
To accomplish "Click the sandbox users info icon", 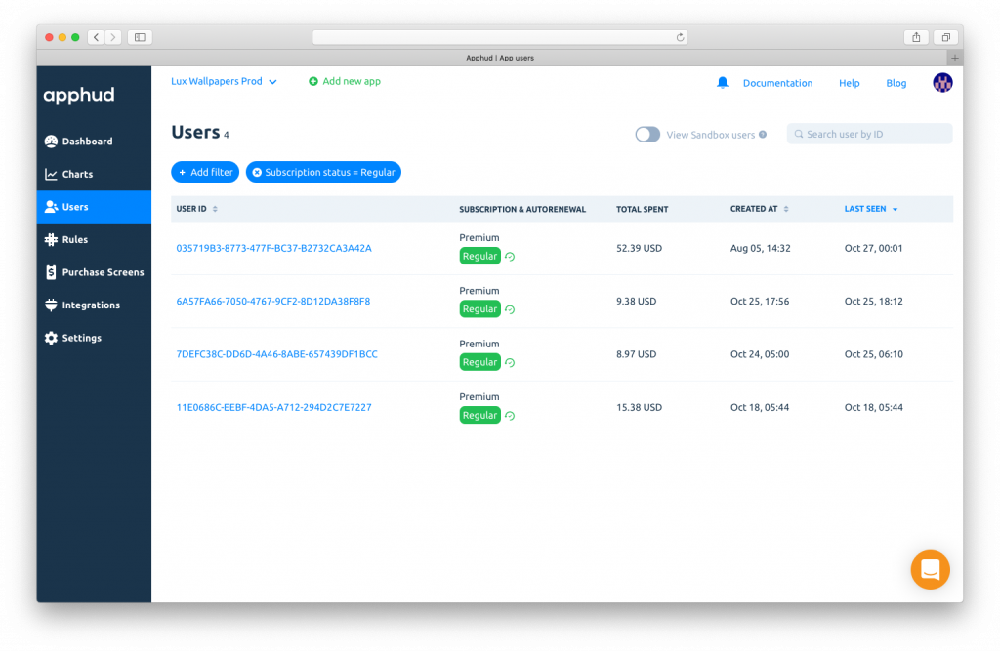I will click(x=763, y=135).
